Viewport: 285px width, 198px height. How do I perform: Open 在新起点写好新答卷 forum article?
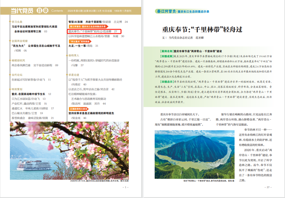pyautogui.click(x=31, y=80)
